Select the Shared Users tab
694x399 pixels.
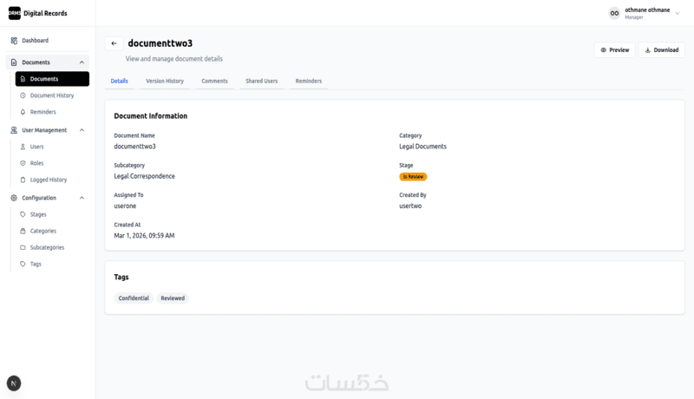(x=261, y=82)
